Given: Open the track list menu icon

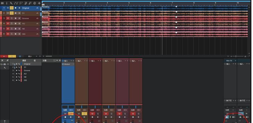Looking at the screenshot, I should [2, 3].
